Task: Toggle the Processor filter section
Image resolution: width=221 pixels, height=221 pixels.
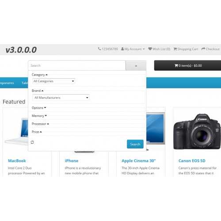Action: (40, 124)
